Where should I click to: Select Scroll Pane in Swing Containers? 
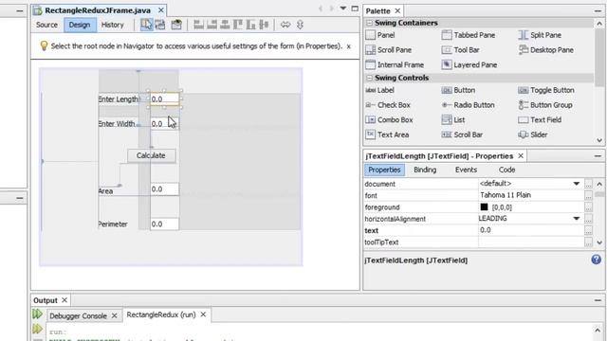click(x=389, y=50)
